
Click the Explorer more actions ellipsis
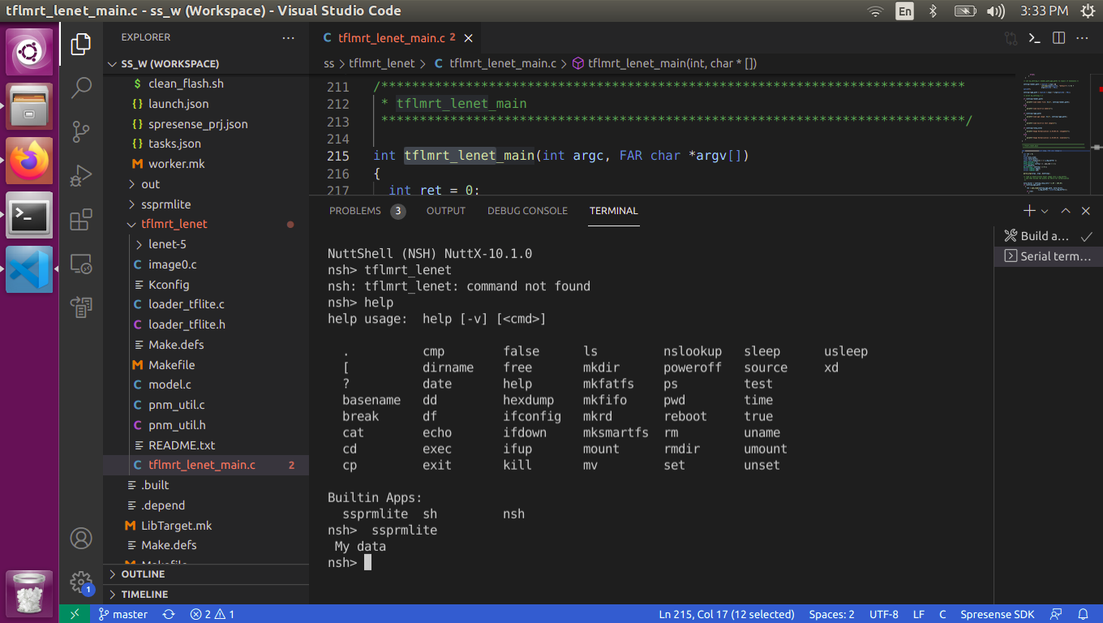[289, 37]
